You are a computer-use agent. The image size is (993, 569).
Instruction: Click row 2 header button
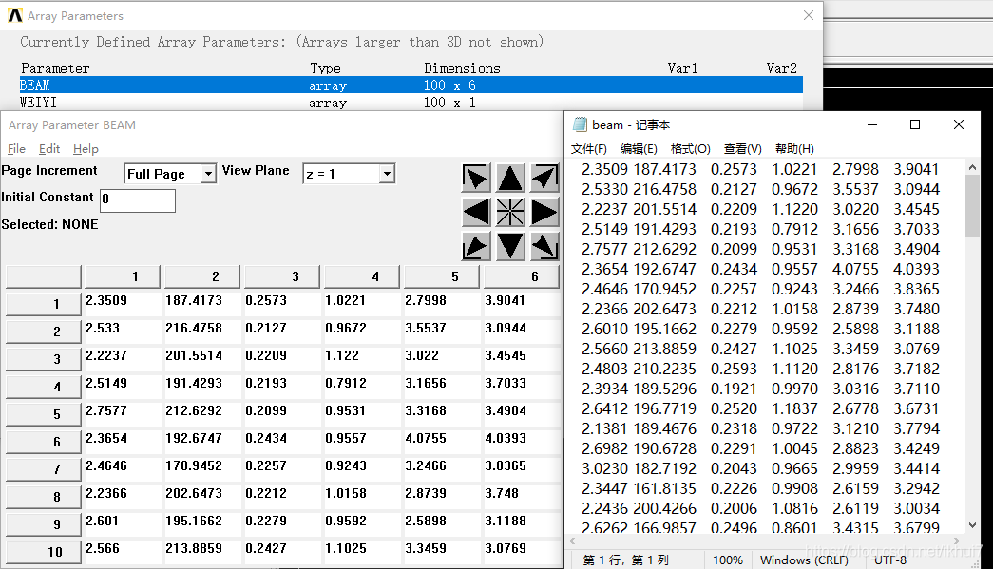[x=43, y=332]
